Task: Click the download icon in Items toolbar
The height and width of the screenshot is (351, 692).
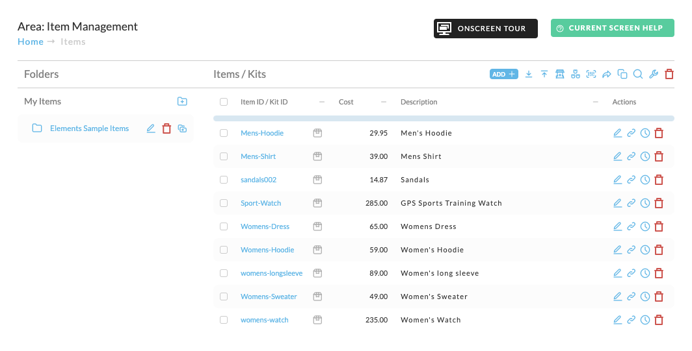Action: click(529, 75)
